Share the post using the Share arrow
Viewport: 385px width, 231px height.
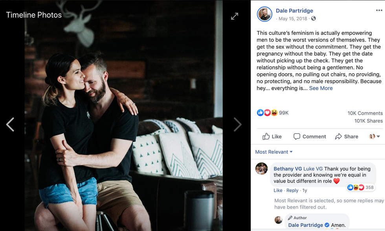[346, 136]
